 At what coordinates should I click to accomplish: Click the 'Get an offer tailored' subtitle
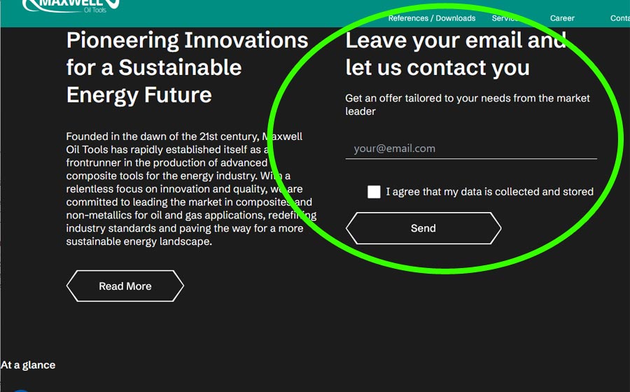(x=468, y=104)
